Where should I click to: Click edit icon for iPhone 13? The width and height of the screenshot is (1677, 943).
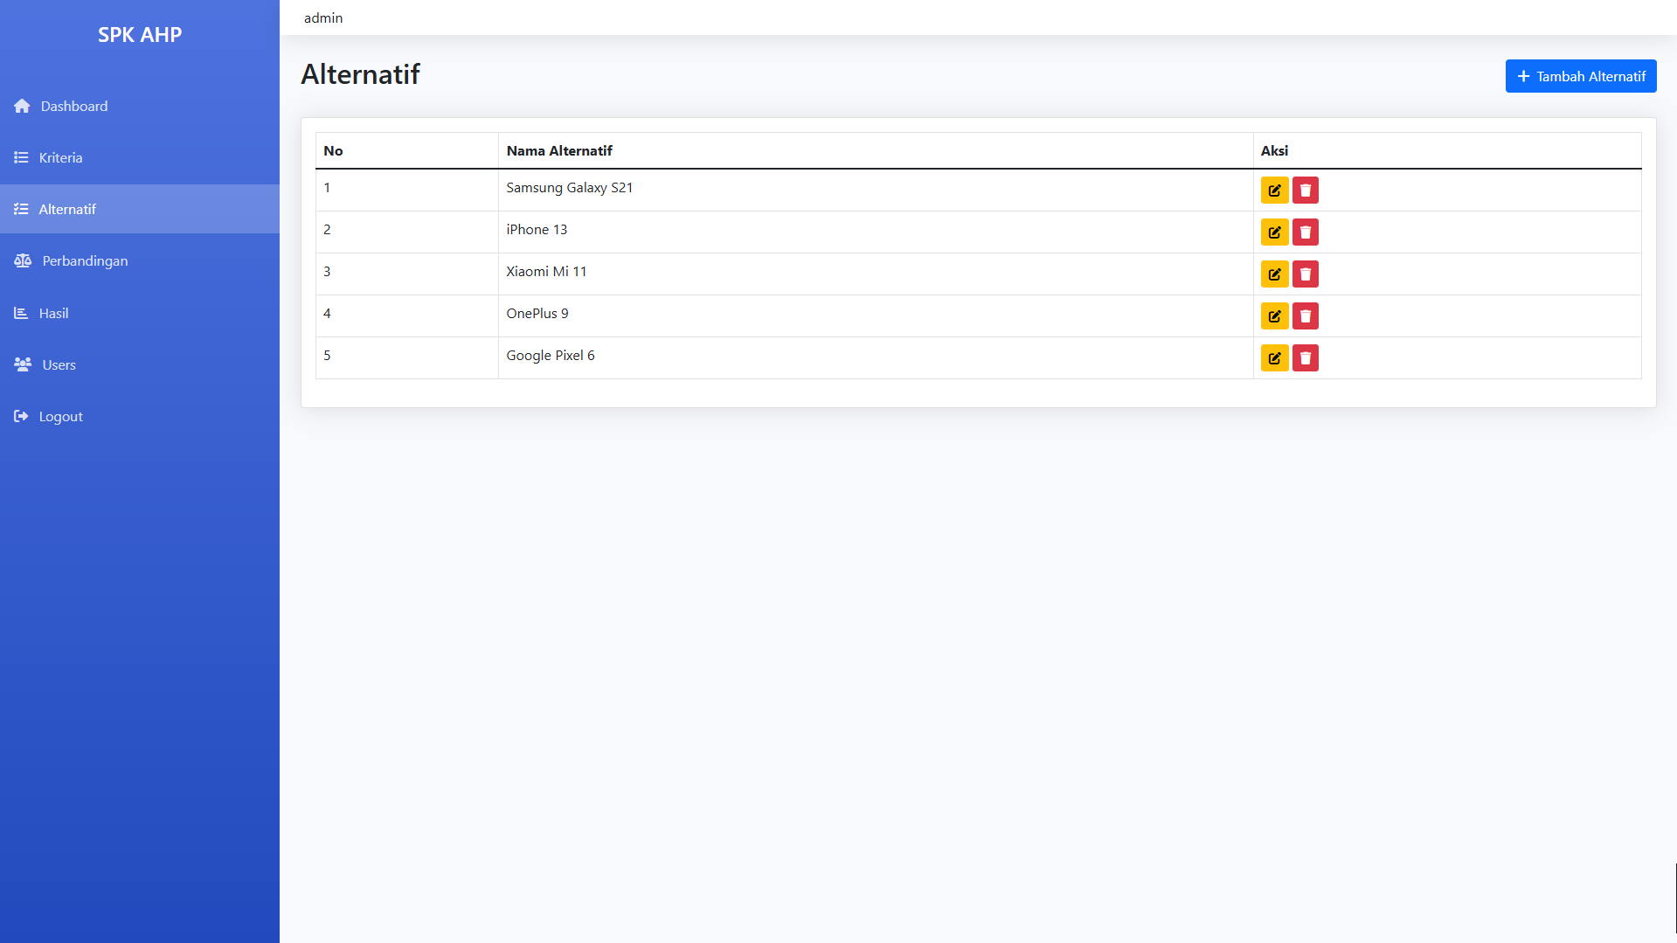point(1274,232)
